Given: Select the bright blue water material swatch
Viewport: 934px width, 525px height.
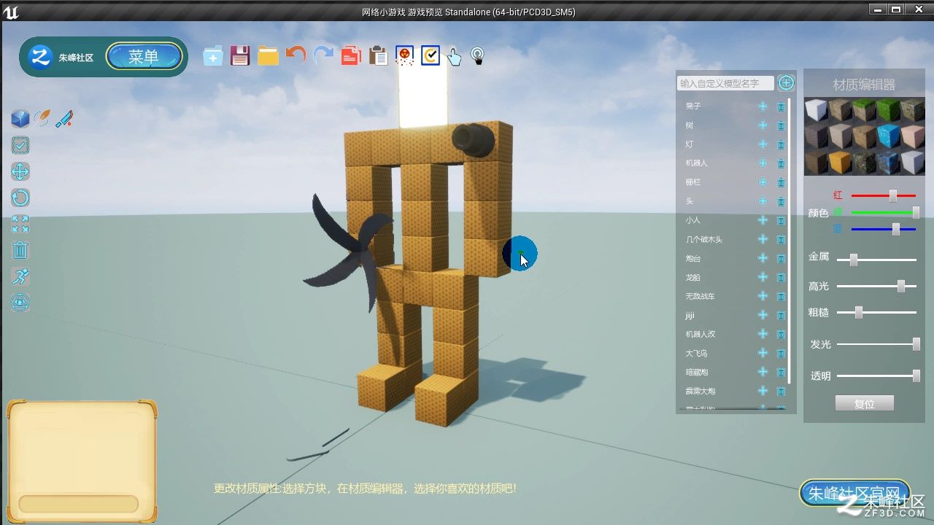Looking at the screenshot, I should click(x=889, y=136).
